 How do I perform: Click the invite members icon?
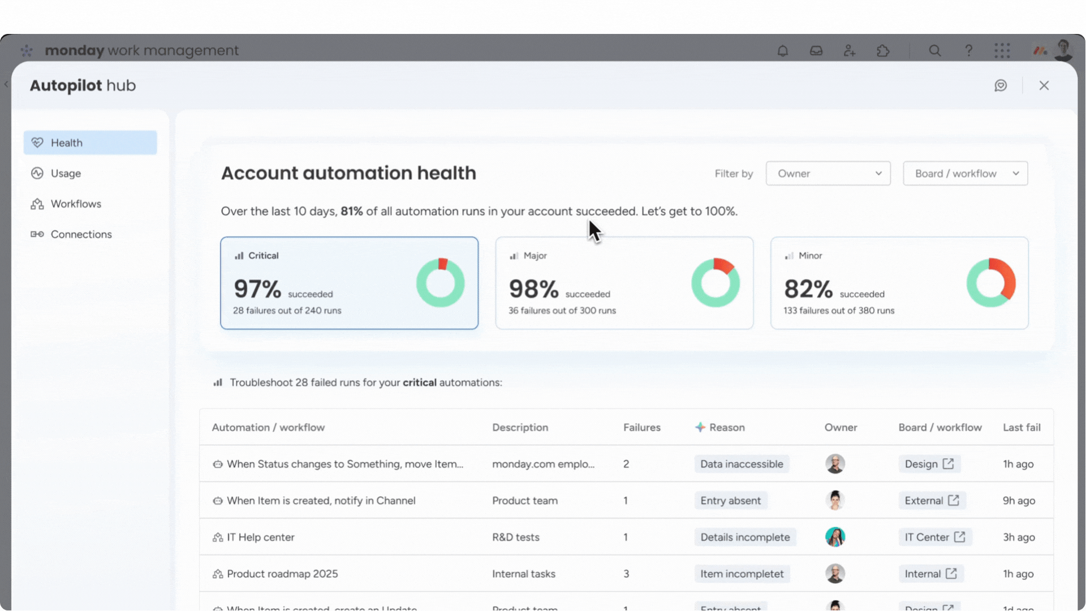(x=850, y=50)
